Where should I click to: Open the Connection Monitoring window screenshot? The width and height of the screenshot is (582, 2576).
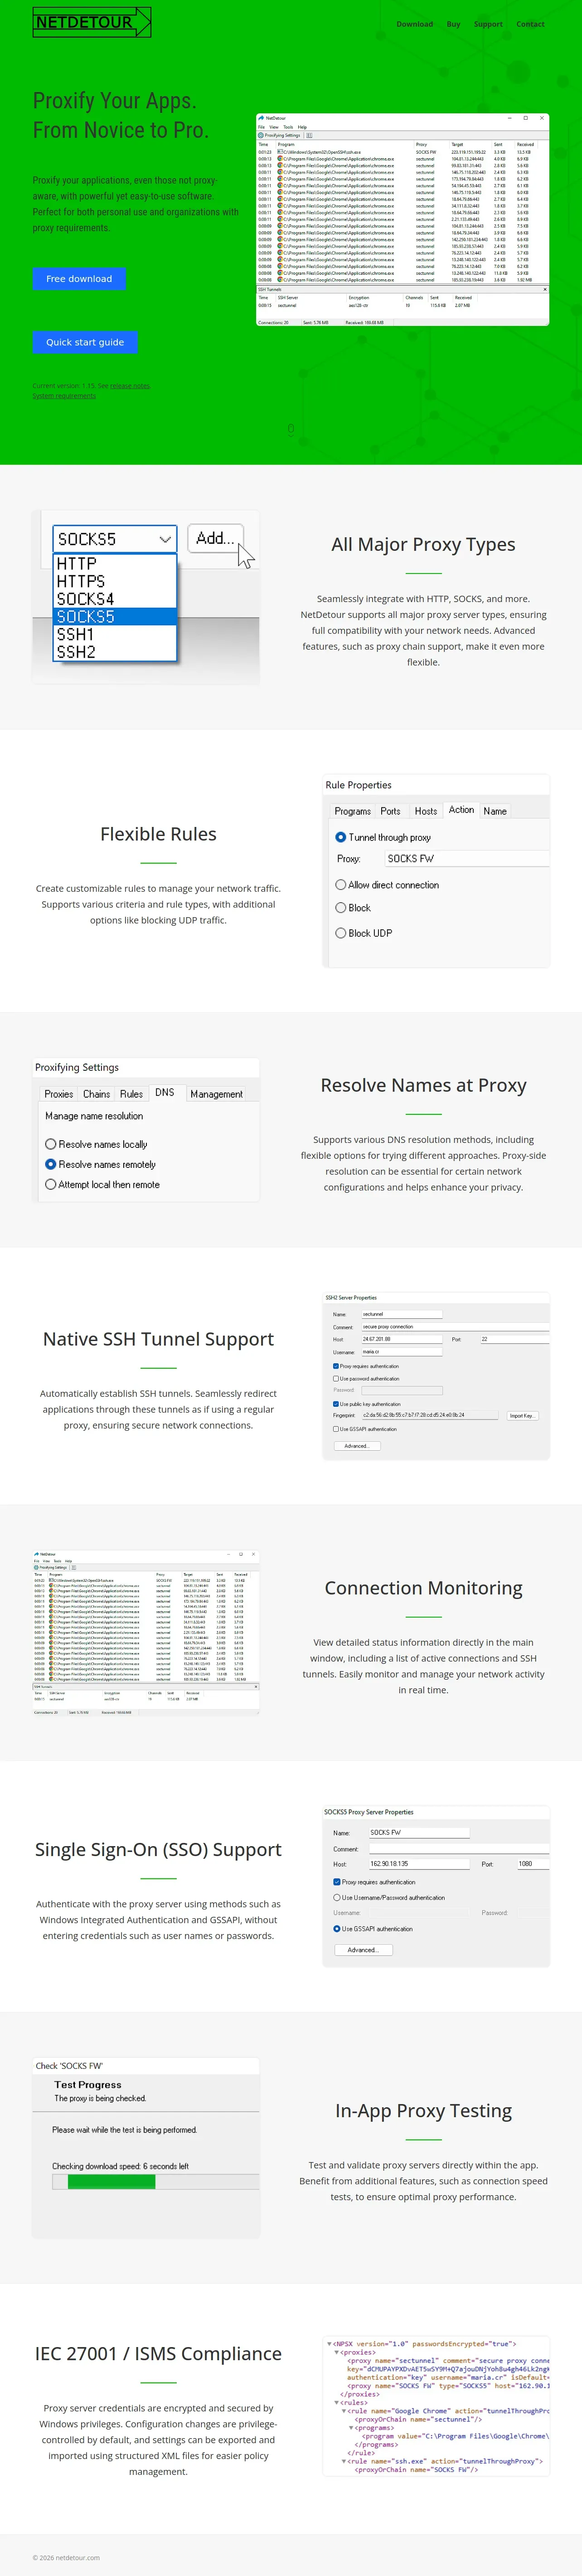point(146,1633)
